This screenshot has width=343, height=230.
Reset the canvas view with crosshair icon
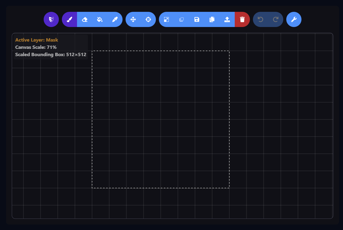[148, 19]
